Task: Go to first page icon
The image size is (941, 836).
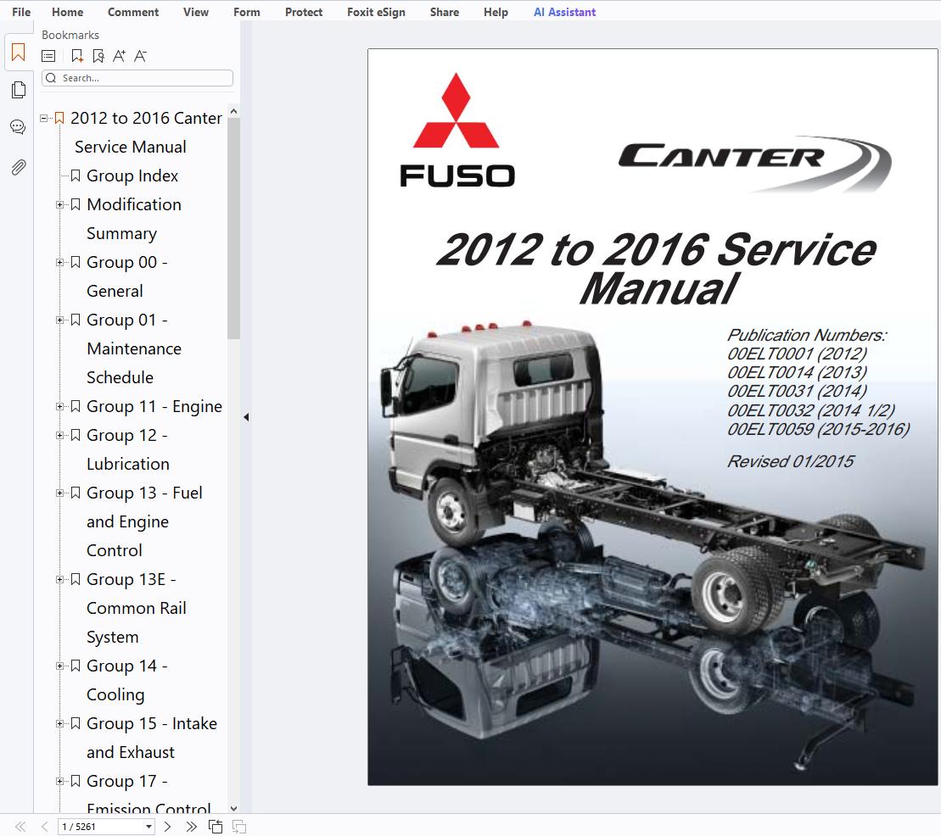Action: coord(20,827)
